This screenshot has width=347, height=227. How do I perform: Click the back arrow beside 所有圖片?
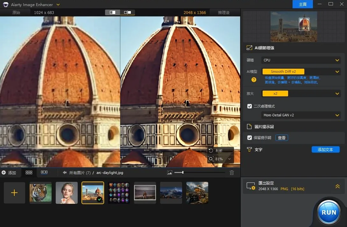pos(65,173)
